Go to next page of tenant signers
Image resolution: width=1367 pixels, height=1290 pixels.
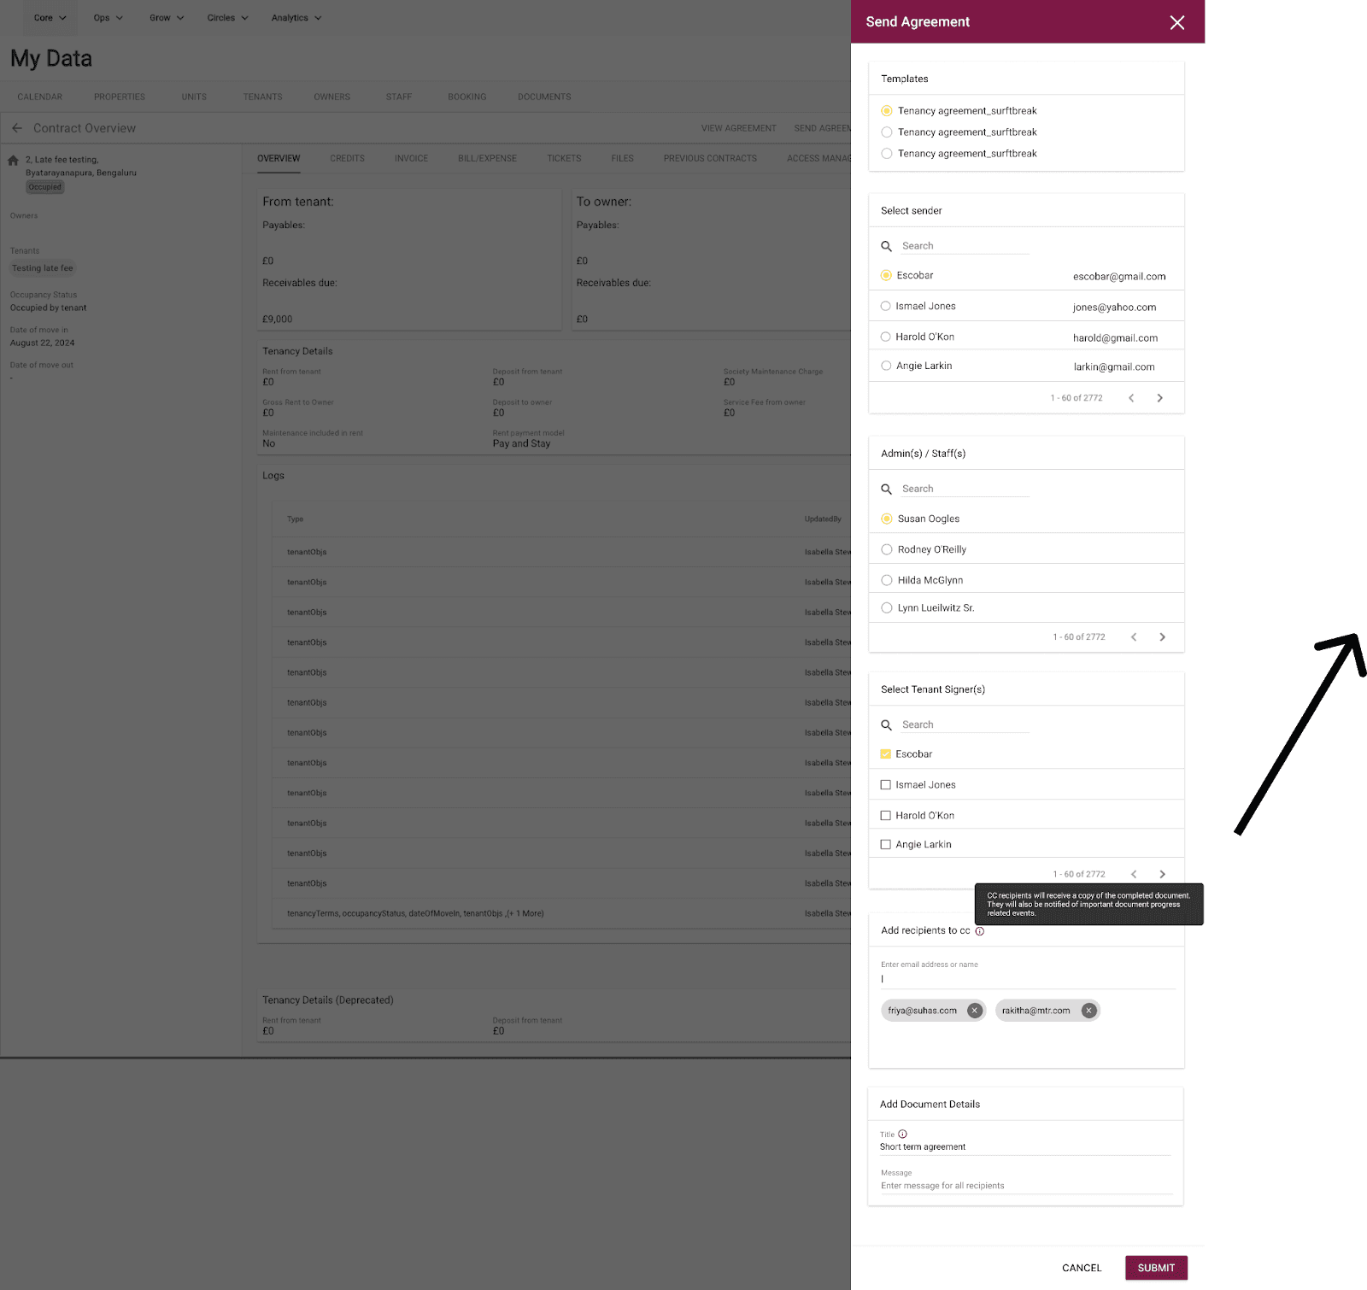coord(1162,874)
